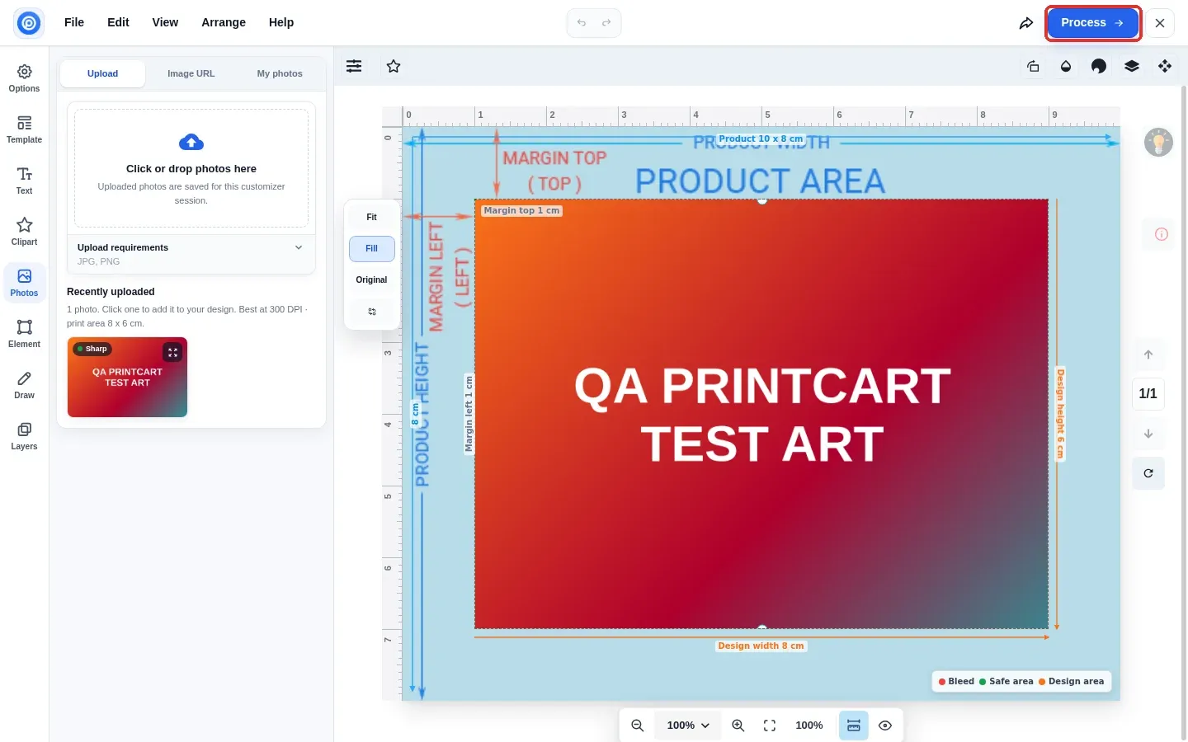Open the adjustment sliders icon
Screen dimensions: 1188x742
(354, 66)
